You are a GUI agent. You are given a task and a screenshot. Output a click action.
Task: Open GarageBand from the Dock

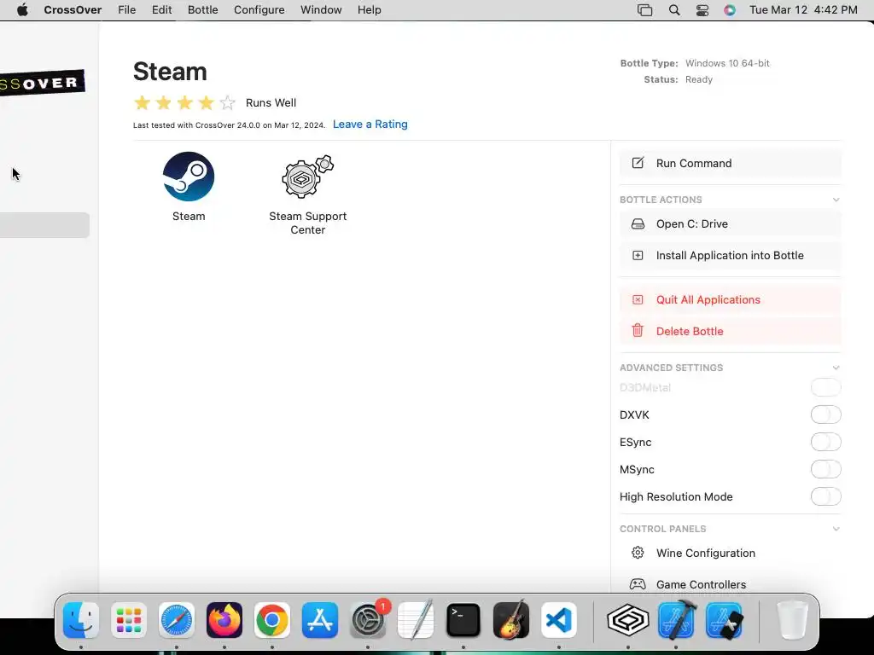511,620
